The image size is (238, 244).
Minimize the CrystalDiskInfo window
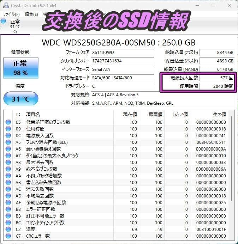click(197, 5)
